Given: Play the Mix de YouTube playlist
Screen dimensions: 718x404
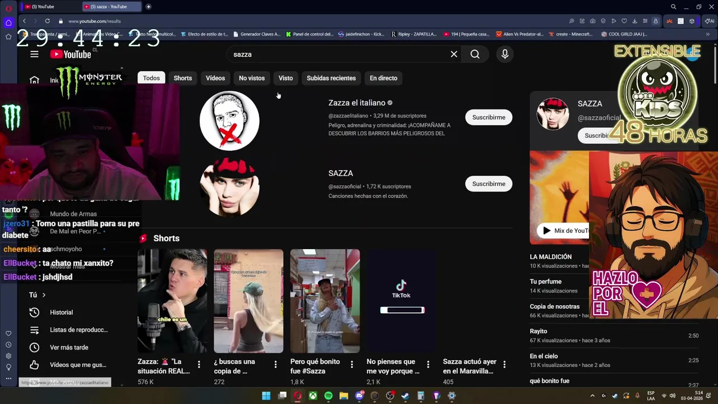Looking at the screenshot, I should point(563,231).
